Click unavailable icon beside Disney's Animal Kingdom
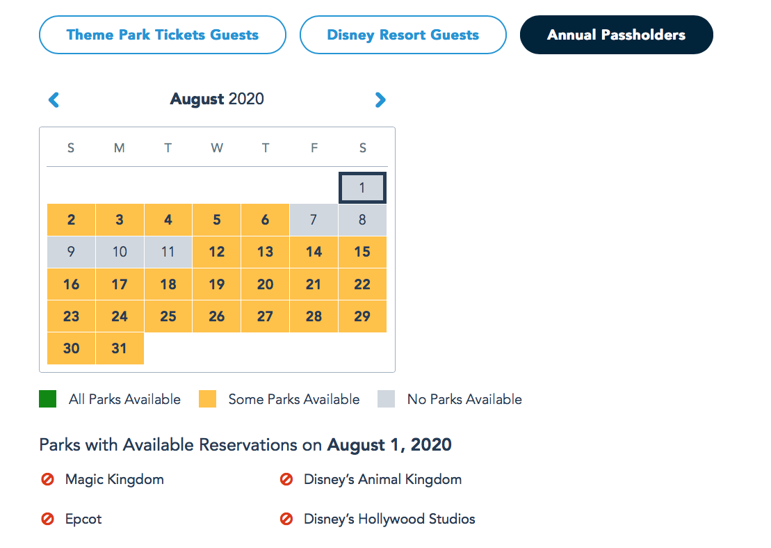771x548 pixels. (286, 479)
